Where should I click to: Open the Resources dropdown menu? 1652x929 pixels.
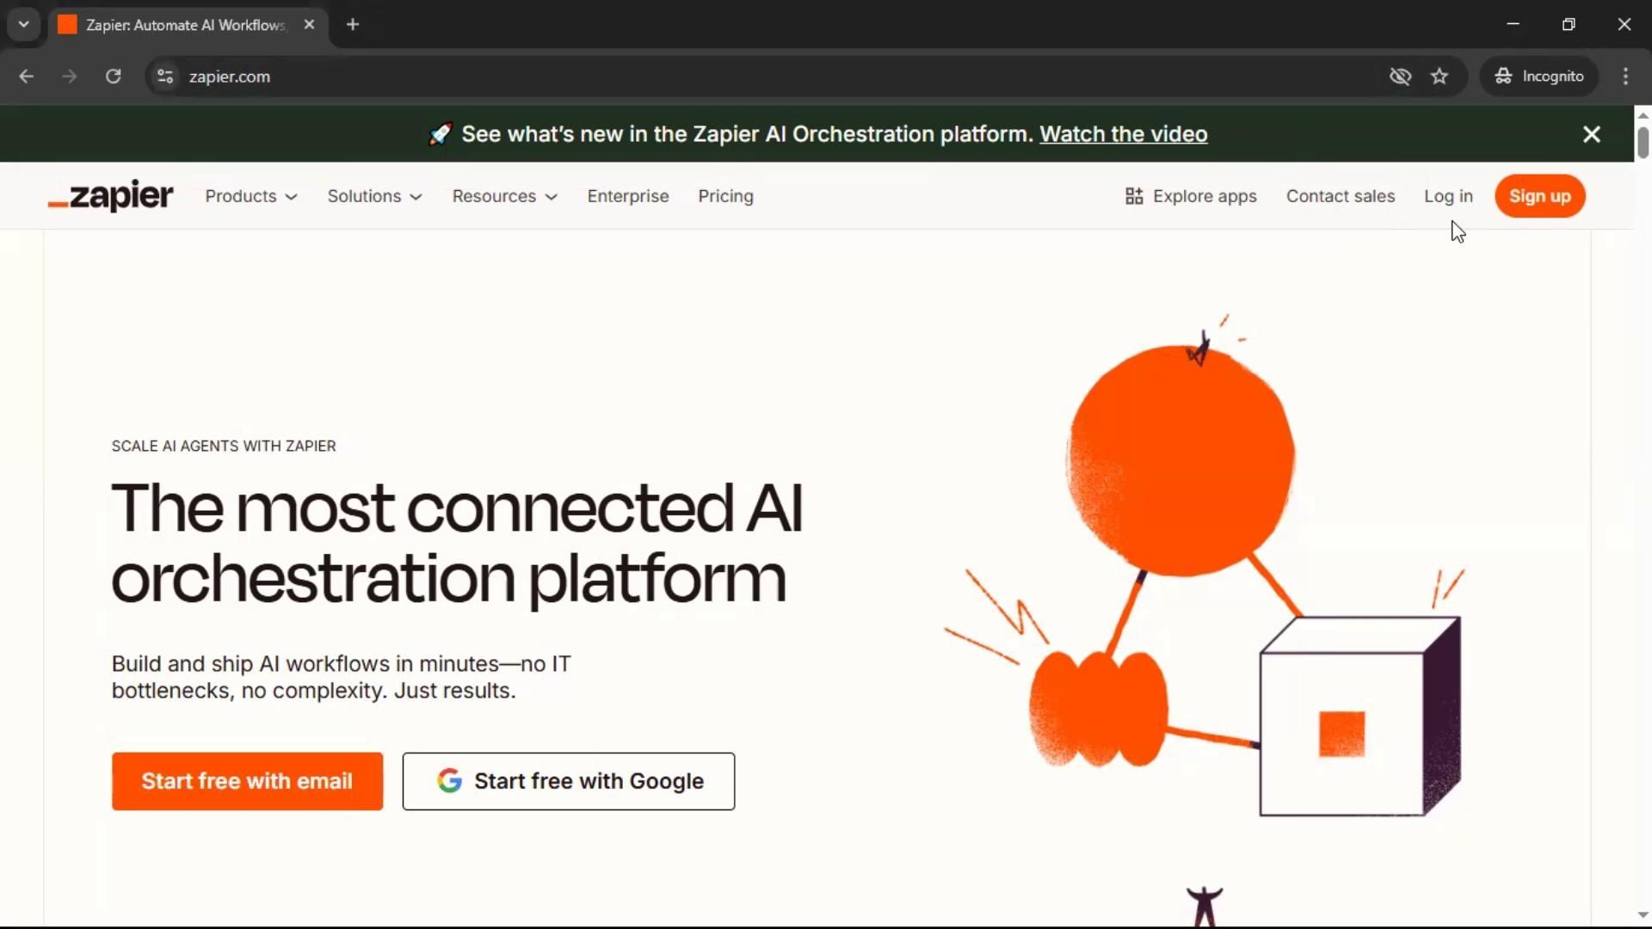[504, 196]
